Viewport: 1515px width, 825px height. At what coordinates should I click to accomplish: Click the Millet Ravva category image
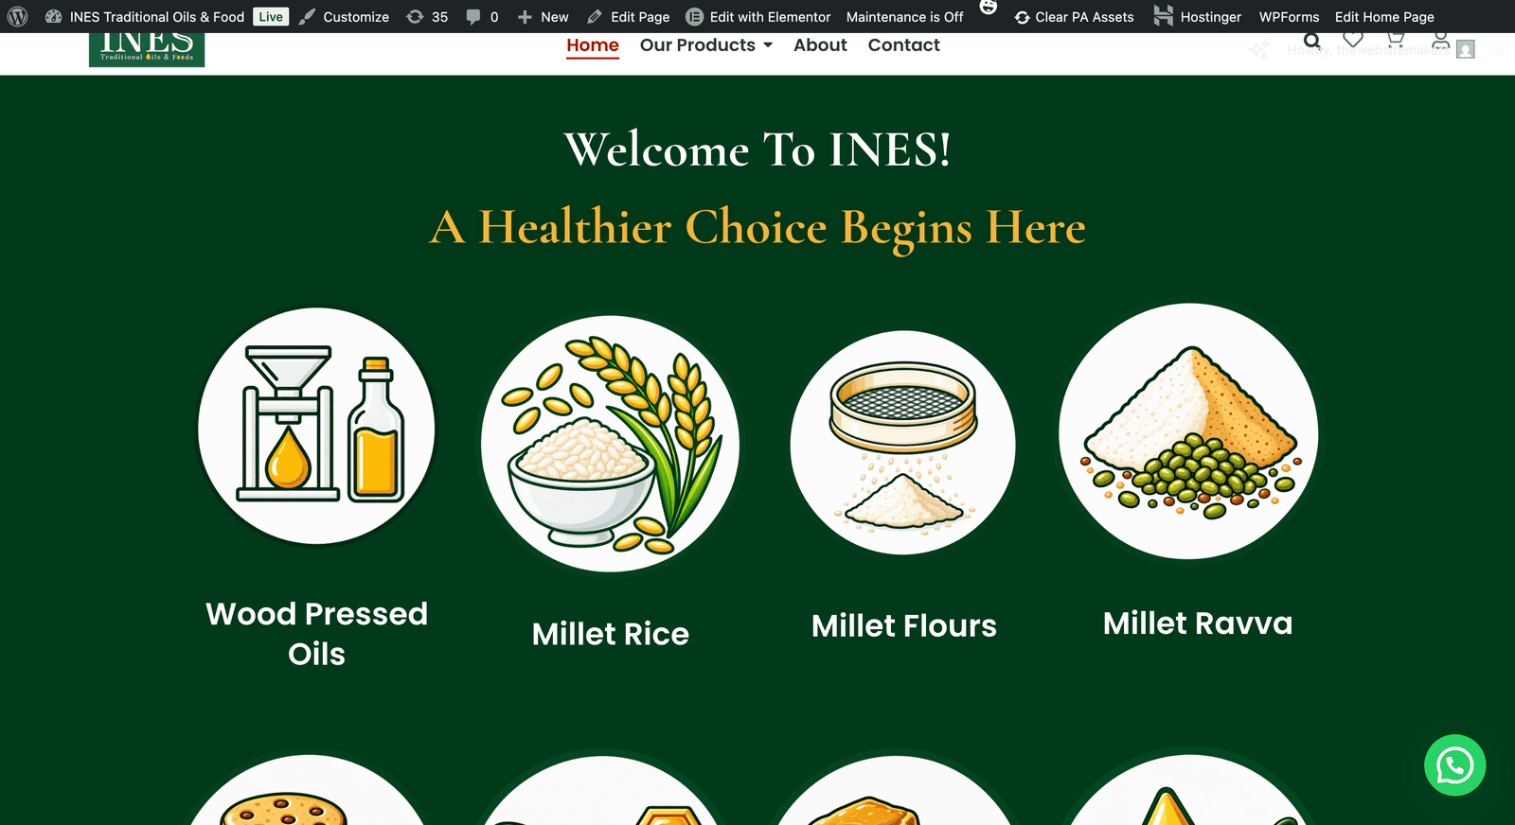(1188, 431)
